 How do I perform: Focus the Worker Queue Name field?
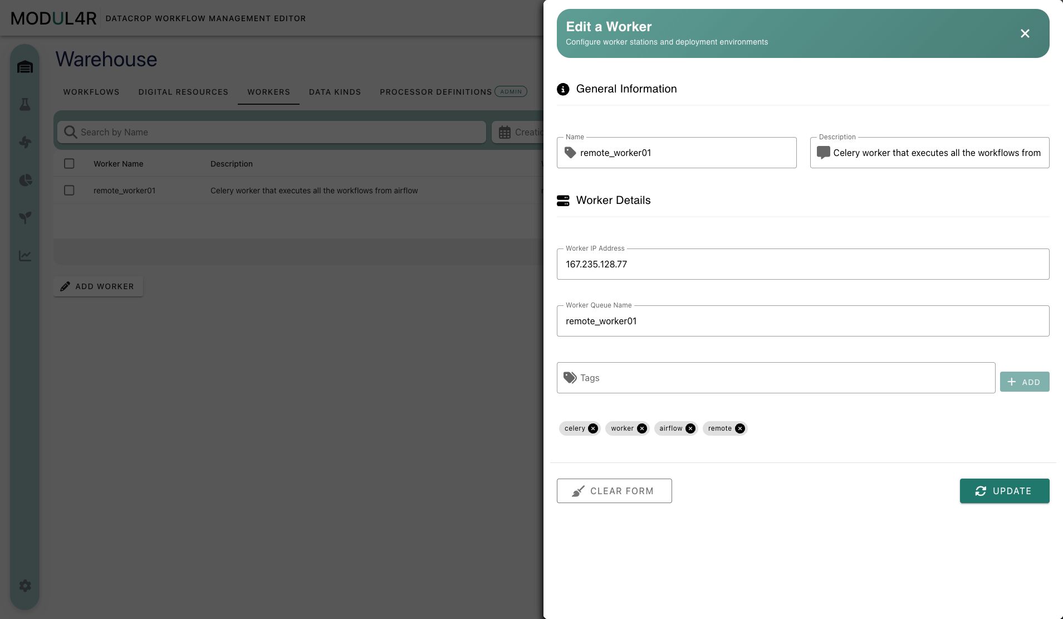tap(803, 321)
